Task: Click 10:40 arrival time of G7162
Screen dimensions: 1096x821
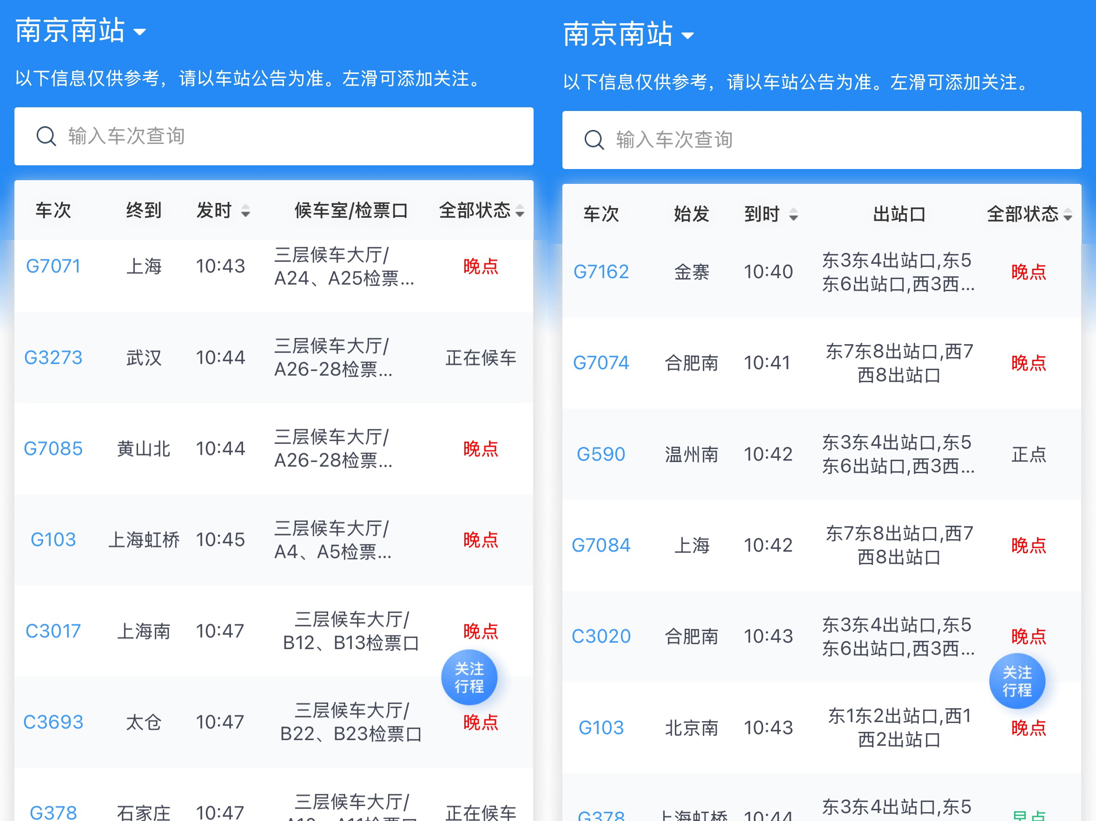Action: coord(768,272)
